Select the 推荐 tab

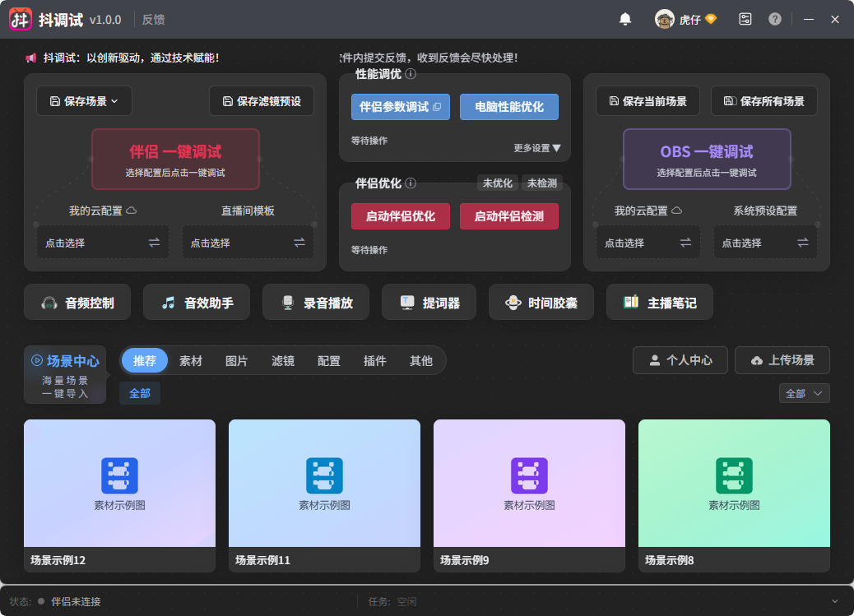click(x=144, y=360)
